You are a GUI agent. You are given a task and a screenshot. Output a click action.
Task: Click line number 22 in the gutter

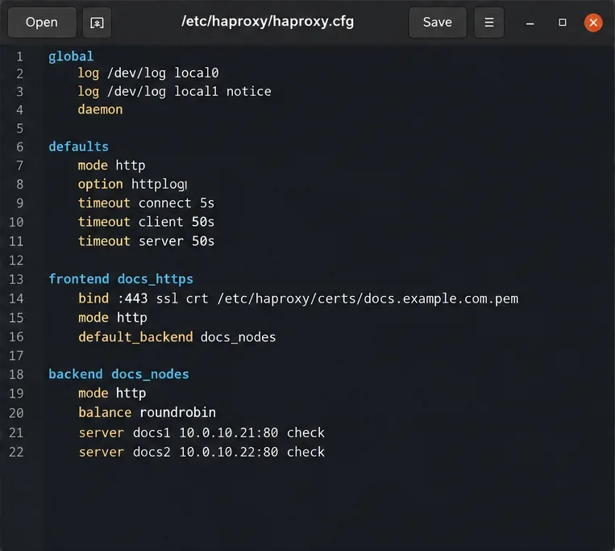pyautogui.click(x=16, y=452)
